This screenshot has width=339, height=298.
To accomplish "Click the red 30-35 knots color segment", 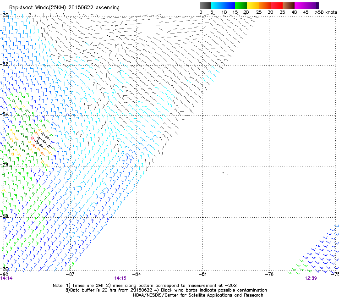I will pos(277,6).
